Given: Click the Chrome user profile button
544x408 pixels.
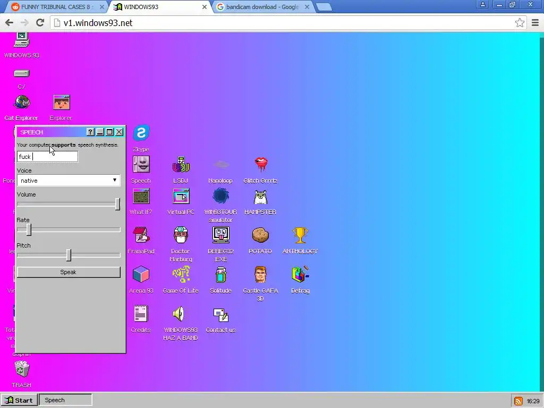Looking at the screenshot, I should tap(482, 4).
